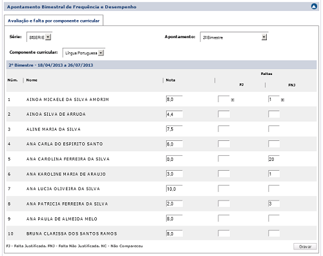Click name ANA CARLA DO ESPIRITO SANTO
Viewport: 323px width, 256px height.
65,144
